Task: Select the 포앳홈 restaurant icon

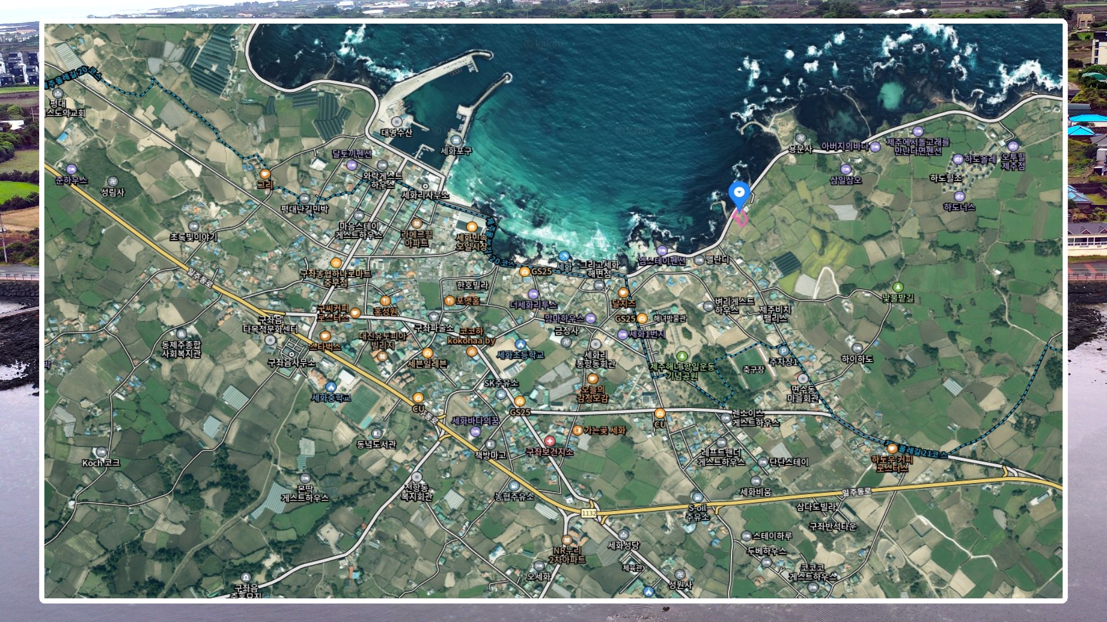Action: (x=450, y=300)
